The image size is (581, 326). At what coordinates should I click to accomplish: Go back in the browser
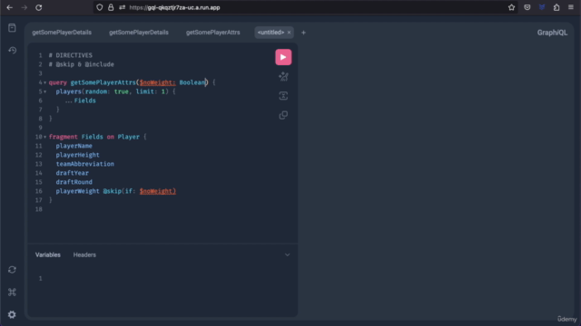(x=10, y=7)
